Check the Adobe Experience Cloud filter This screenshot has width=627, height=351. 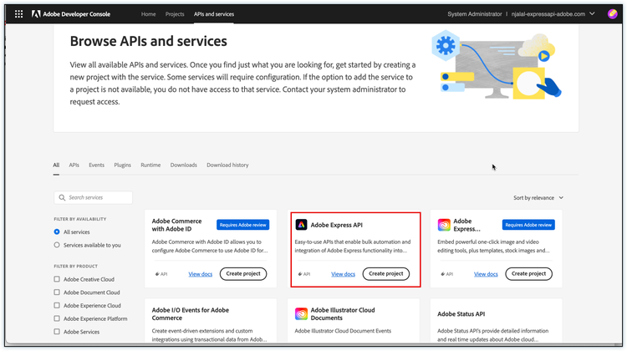[57, 306]
